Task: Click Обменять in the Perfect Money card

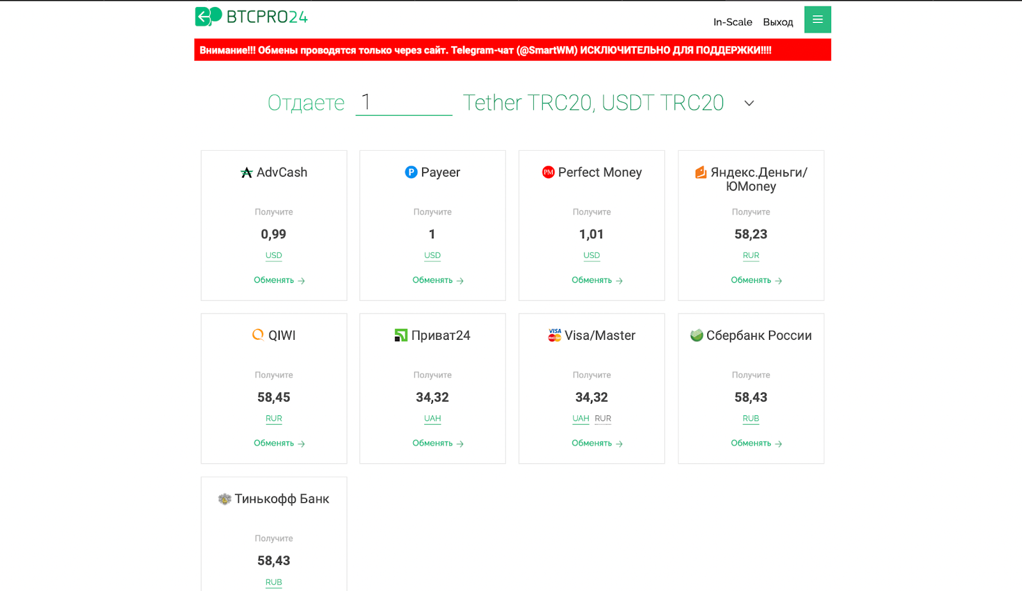Action: pyautogui.click(x=597, y=280)
